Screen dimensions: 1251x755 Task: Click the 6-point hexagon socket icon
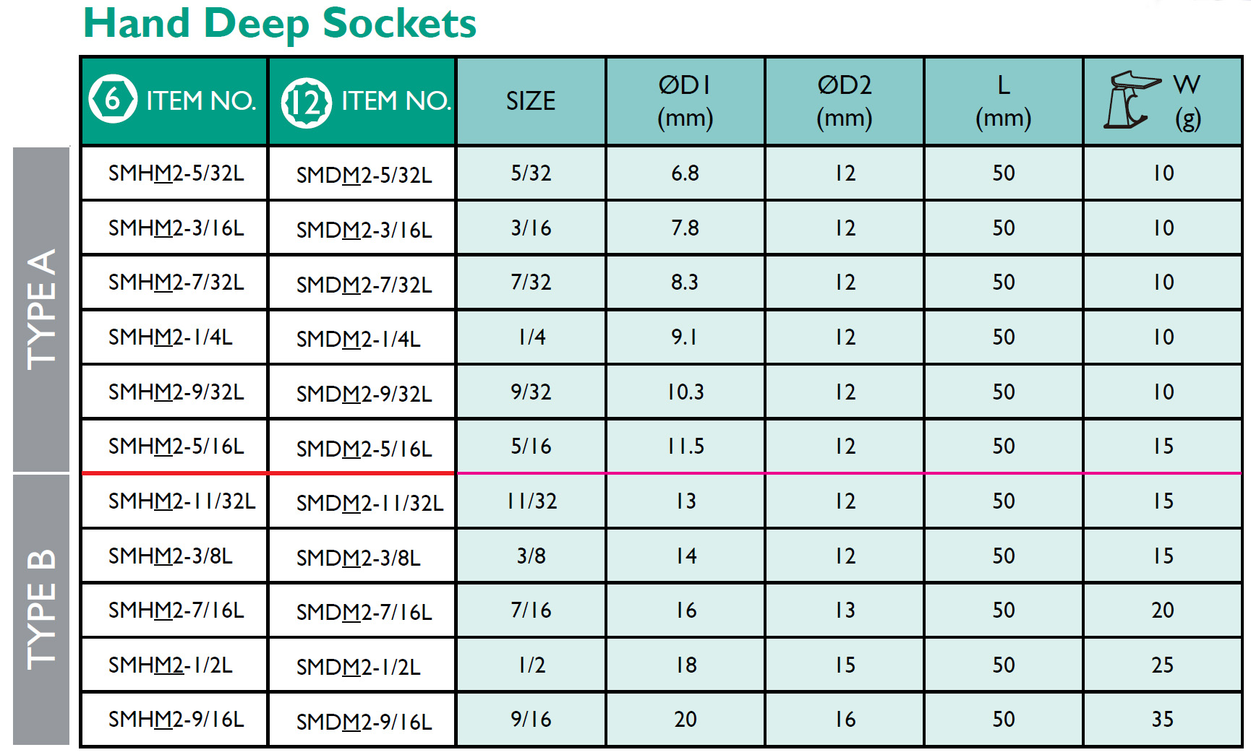tap(112, 99)
